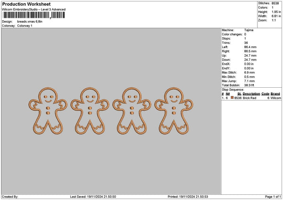Click the 'Brand' column header
The image size is (283, 200).
tap(275, 94)
